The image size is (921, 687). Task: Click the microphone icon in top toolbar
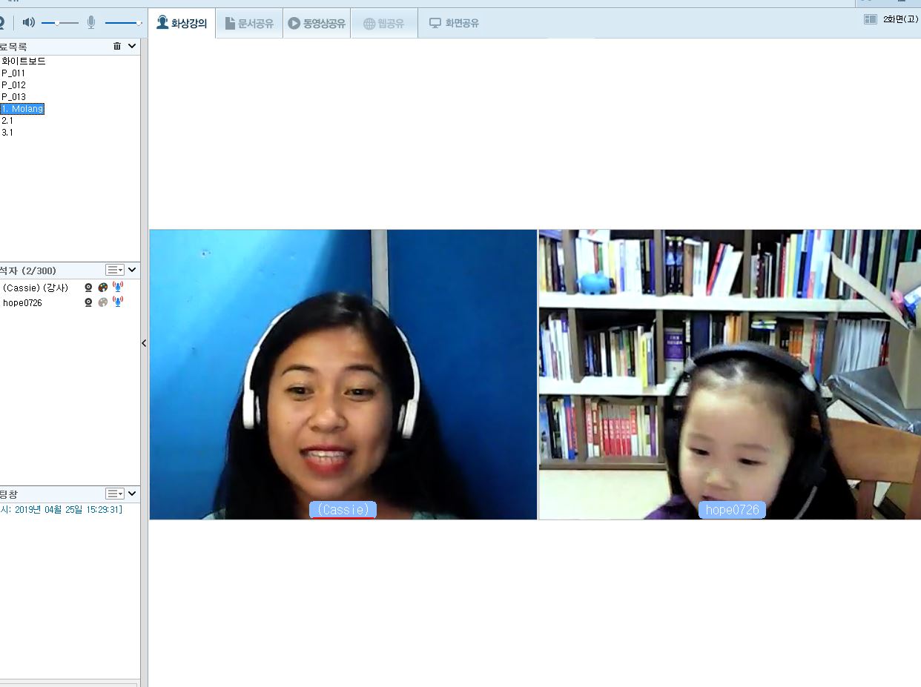point(91,23)
